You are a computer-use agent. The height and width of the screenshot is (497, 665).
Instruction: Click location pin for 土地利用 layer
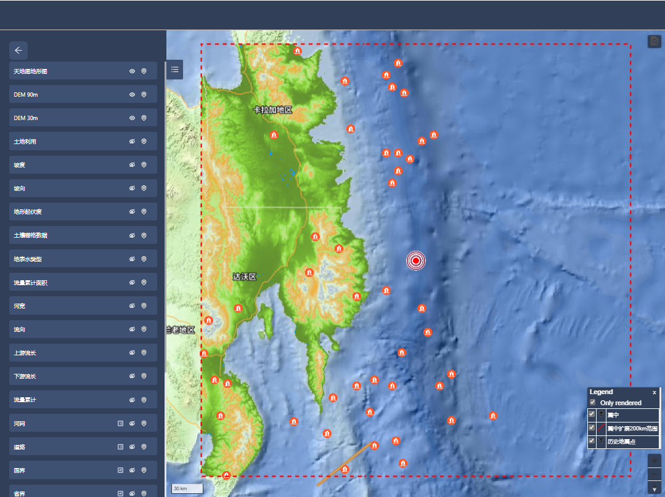click(144, 142)
